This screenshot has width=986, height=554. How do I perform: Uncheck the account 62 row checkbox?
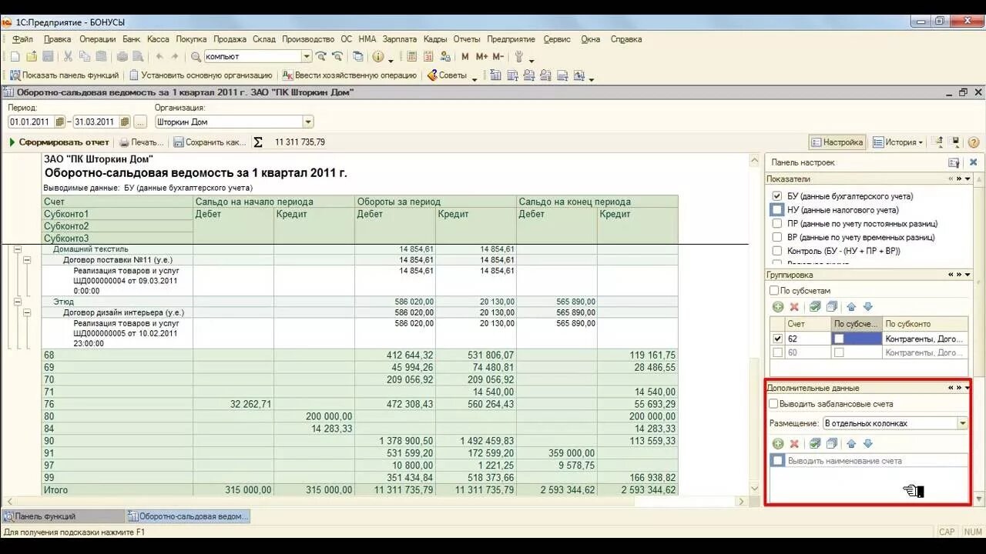pyautogui.click(x=777, y=339)
